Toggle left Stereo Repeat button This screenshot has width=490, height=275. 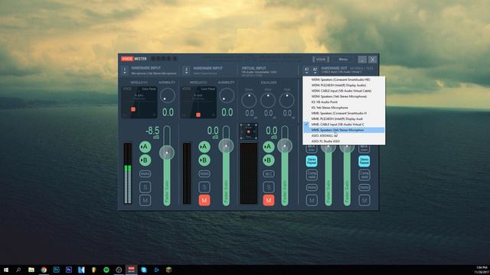(312, 161)
